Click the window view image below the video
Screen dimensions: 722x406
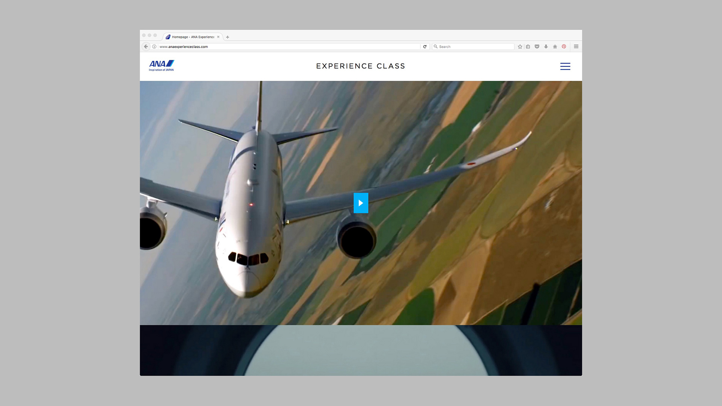point(361,350)
